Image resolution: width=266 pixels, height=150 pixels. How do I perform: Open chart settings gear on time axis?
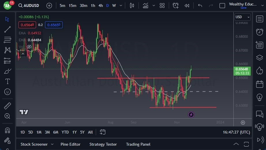pyautogui.click(x=243, y=123)
